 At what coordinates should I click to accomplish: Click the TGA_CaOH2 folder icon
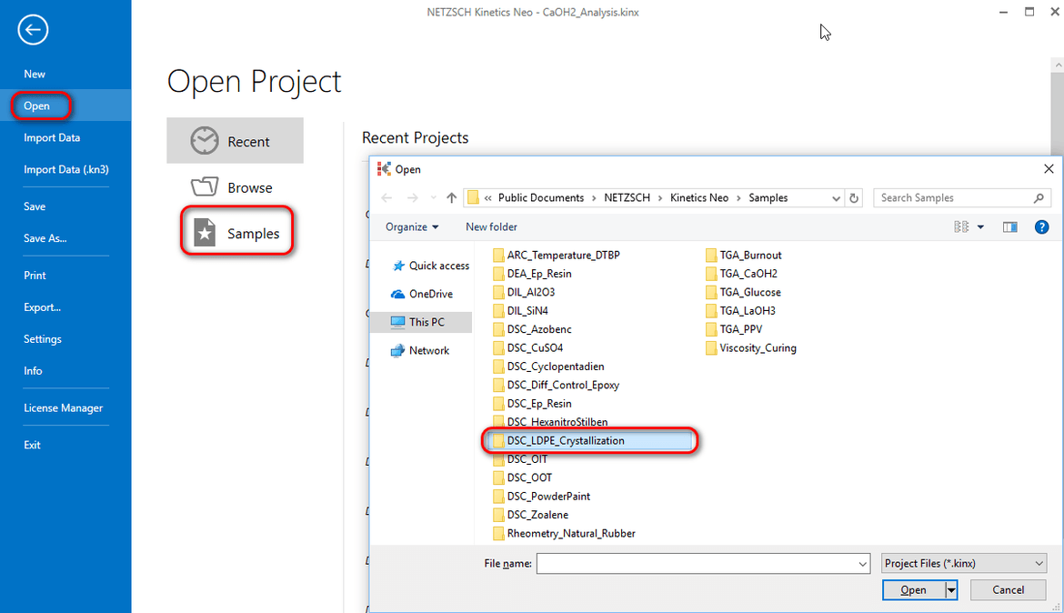click(x=711, y=274)
